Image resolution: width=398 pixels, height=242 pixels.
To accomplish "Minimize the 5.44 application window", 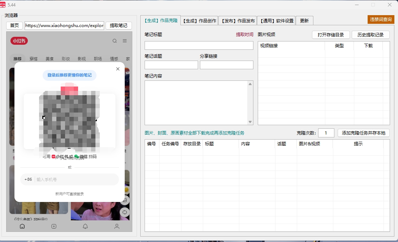I will (357, 5).
